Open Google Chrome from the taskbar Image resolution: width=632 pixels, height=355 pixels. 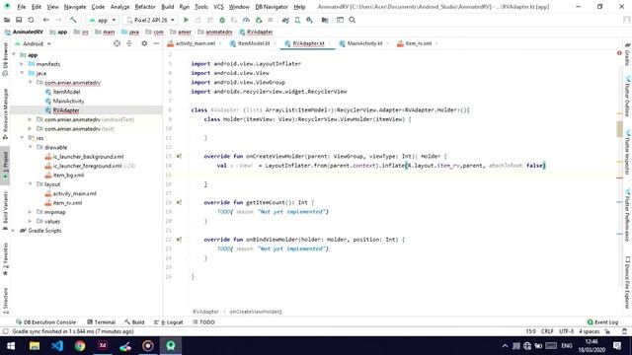click(x=80, y=346)
